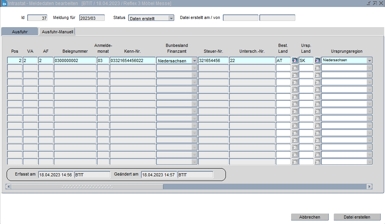This screenshot has width=385, height=224.
Task: Expand Ursprungsregion dropdown in first row
Action: tap(369, 60)
